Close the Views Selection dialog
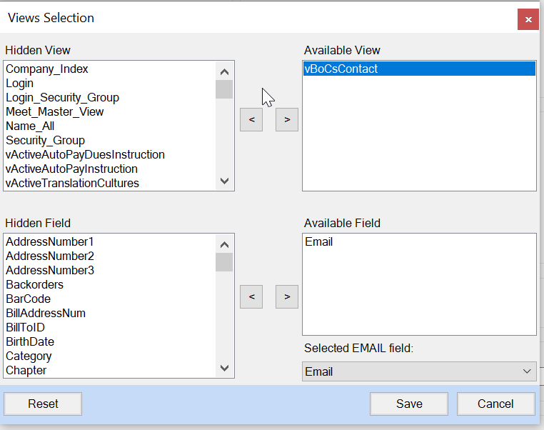Screen dimensions: 544x430 pos(528,19)
